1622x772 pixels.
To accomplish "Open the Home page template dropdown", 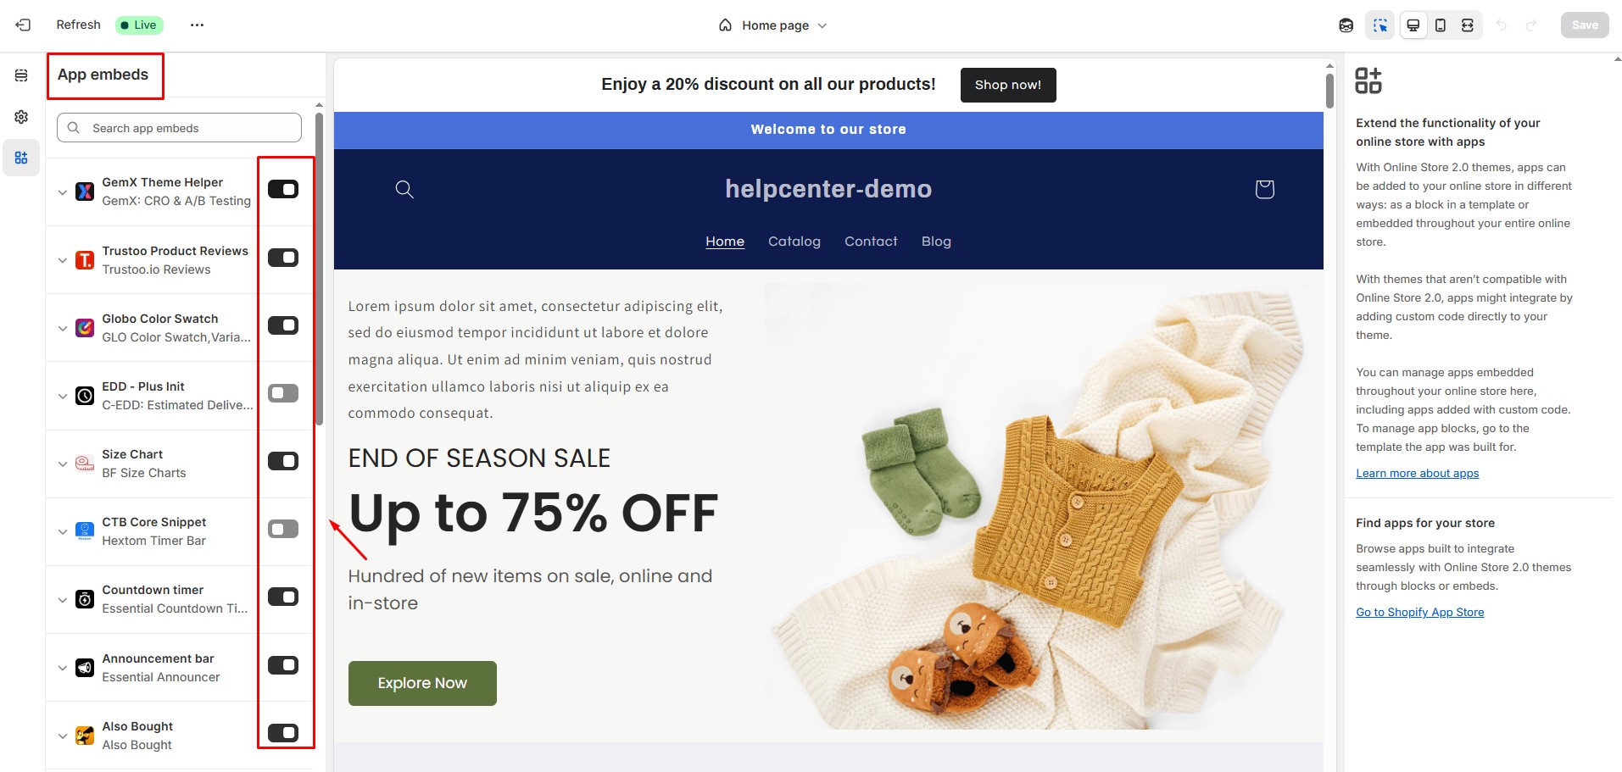I will 772,25.
